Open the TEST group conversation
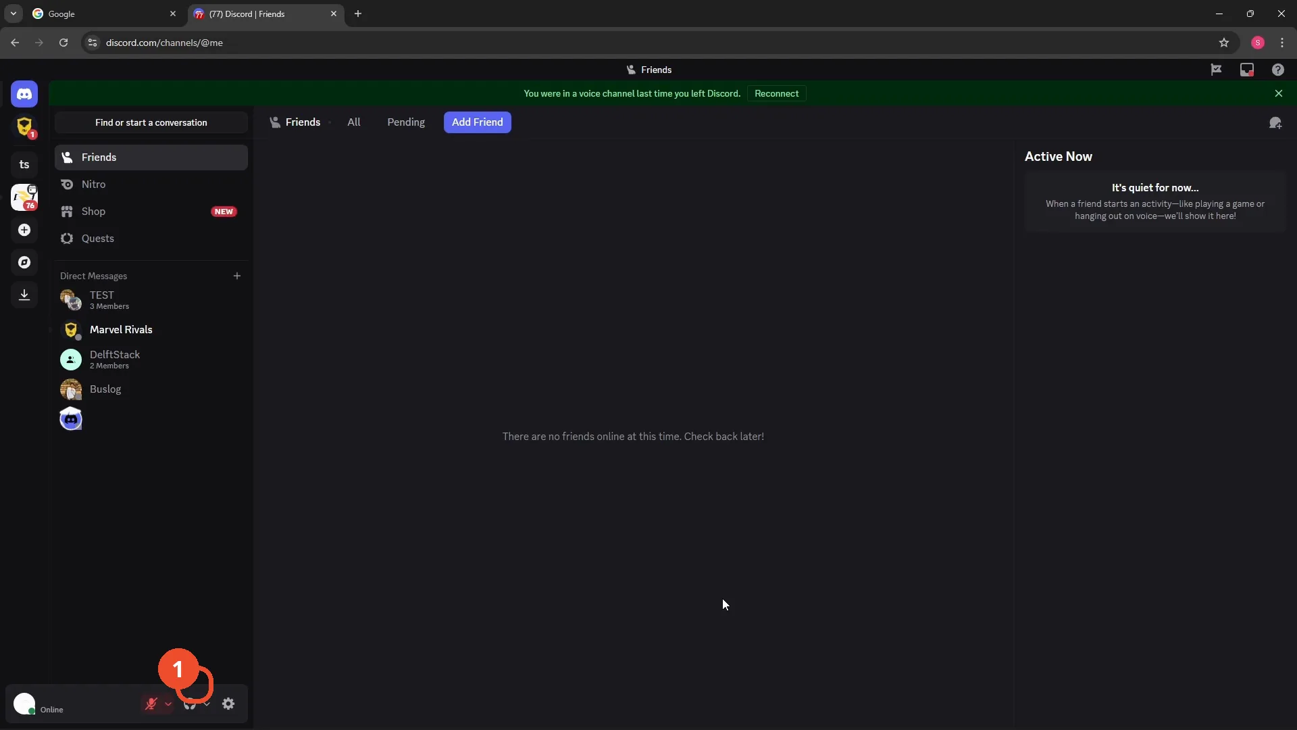1297x730 pixels. click(x=151, y=300)
